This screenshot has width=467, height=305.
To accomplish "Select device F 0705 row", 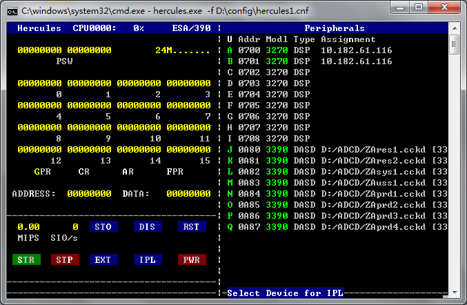I will (x=268, y=106).
